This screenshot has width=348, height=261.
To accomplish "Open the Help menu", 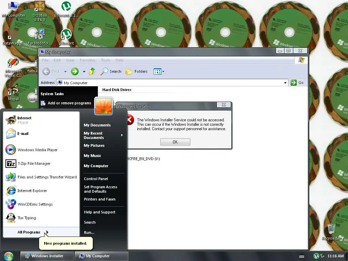I will (x=119, y=60).
